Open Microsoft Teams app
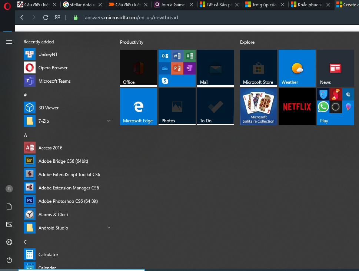 [x=67, y=81]
